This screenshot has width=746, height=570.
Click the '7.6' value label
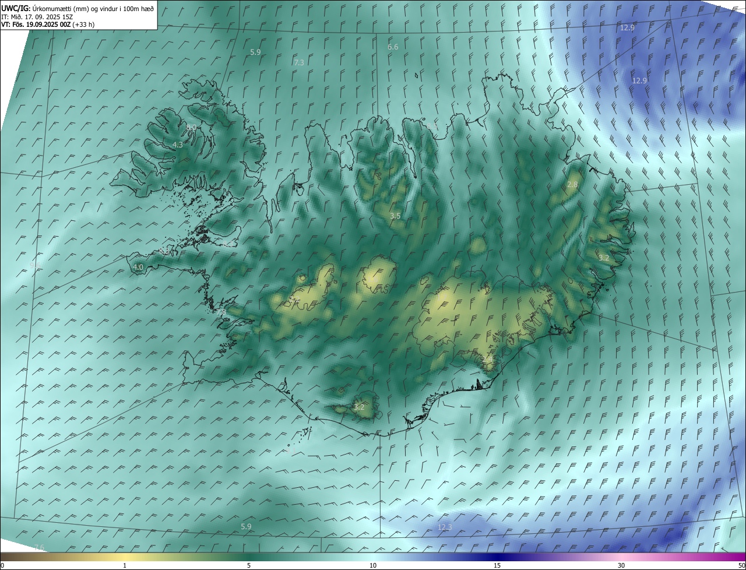[x=39, y=547]
